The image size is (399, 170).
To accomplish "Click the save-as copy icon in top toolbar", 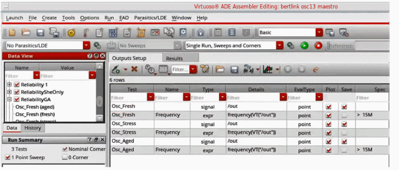I will [x=54, y=33].
